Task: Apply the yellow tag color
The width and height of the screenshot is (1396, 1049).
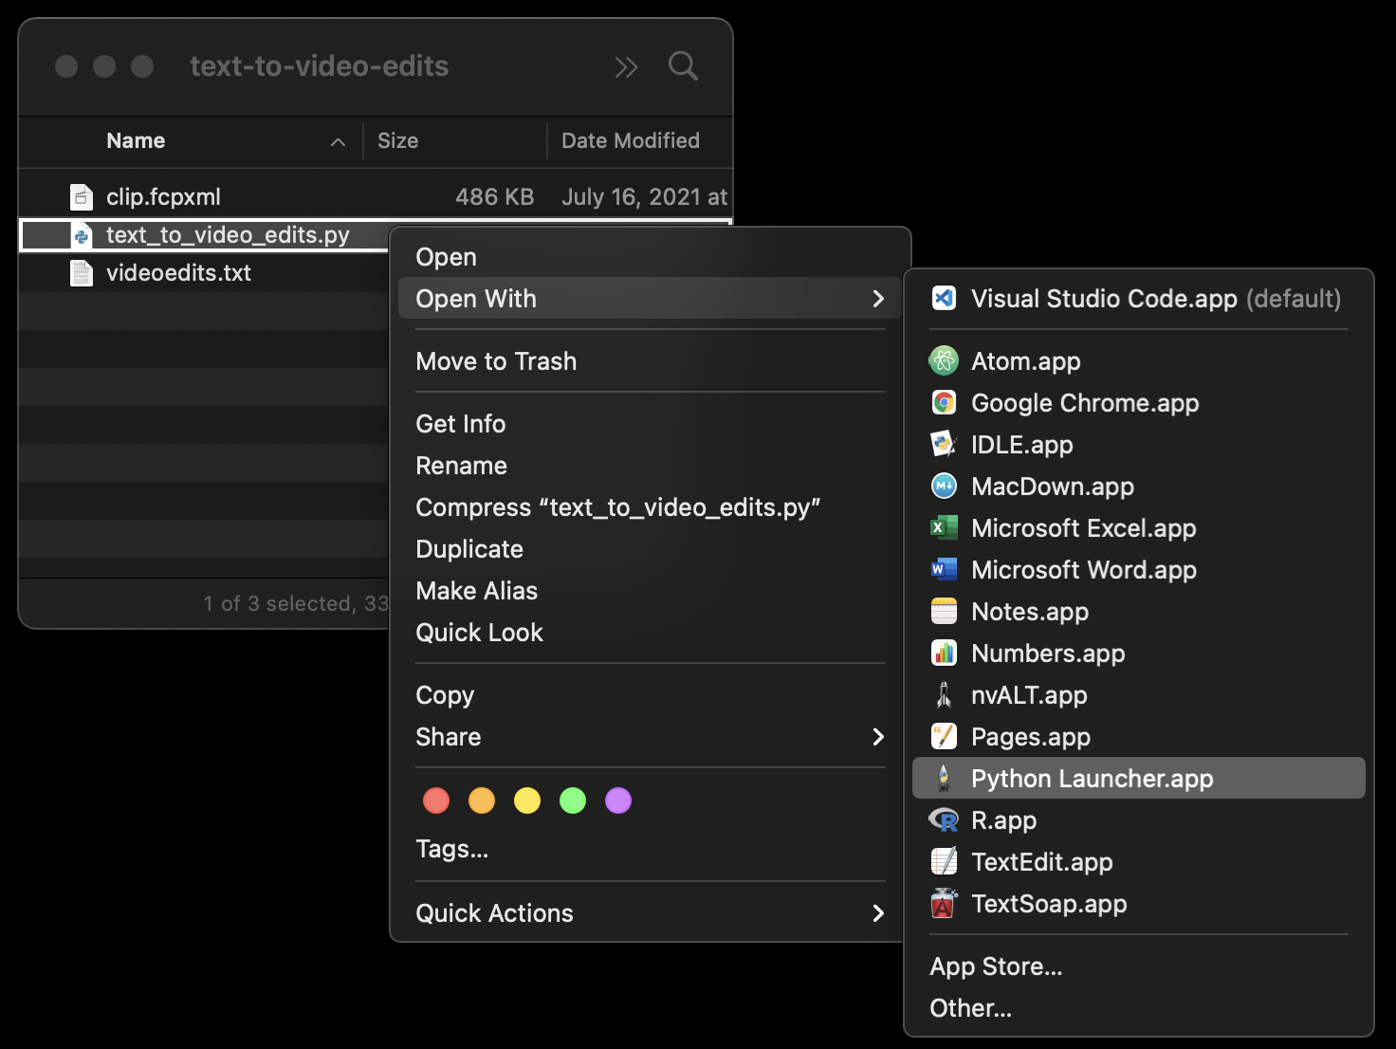Action: pos(527,801)
